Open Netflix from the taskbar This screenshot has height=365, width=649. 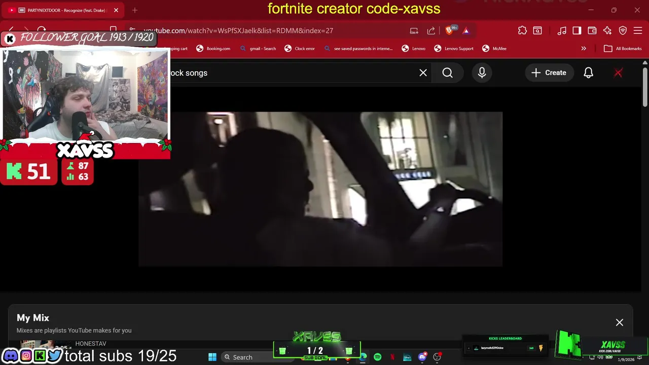(392, 357)
